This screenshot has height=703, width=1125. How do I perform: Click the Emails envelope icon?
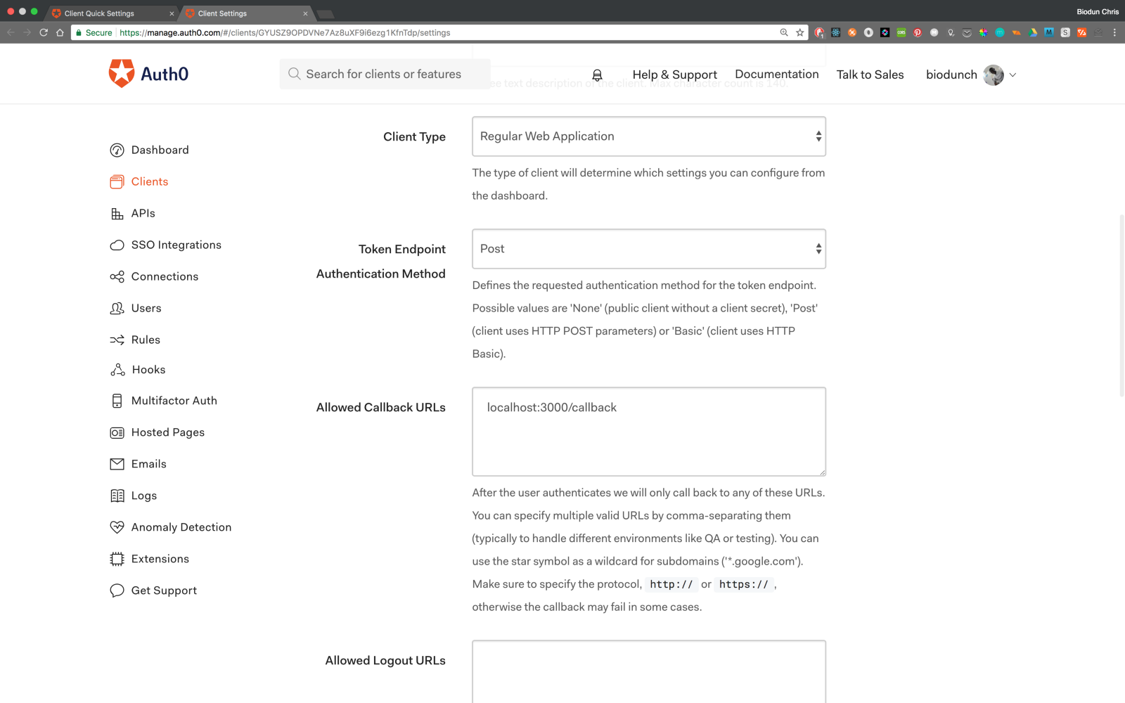point(117,464)
